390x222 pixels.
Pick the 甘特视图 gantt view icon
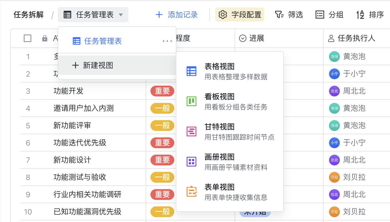(x=191, y=131)
